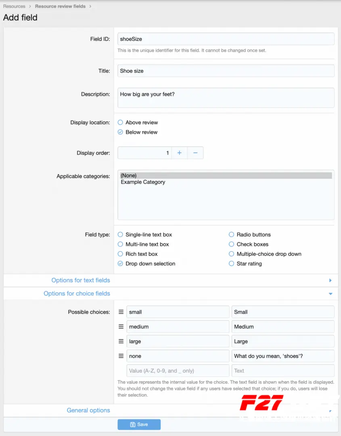The height and width of the screenshot is (436, 341).
Task: Click the drag handle beside the 'large' choice
Action: 121,341
